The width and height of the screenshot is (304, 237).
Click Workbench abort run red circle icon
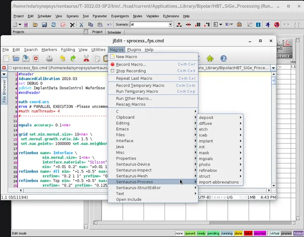[277, 25]
